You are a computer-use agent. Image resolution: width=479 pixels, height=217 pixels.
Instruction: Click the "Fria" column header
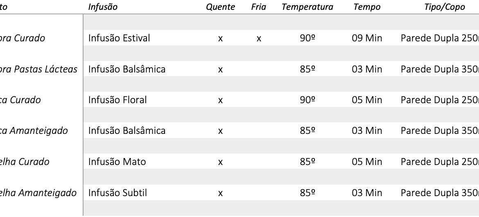259,7
